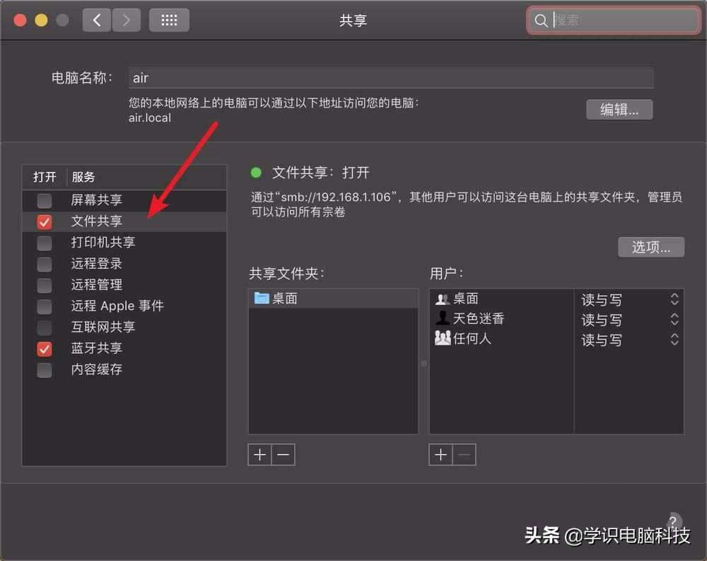
Task: Enable the 远程登录 checkbox
Action: pos(44,264)
